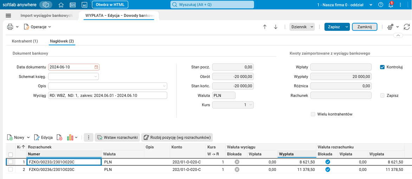412x179 pixels.
Task: Click the Nowy new position button
Action: [x=16, y=137]
